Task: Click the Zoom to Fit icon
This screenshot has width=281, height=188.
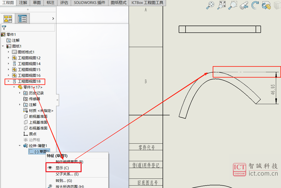Action: pyautogui.click(x=222, y=5)
